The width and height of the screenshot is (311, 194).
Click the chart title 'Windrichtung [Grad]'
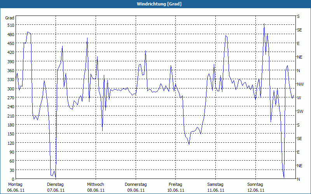pos(159,4)
